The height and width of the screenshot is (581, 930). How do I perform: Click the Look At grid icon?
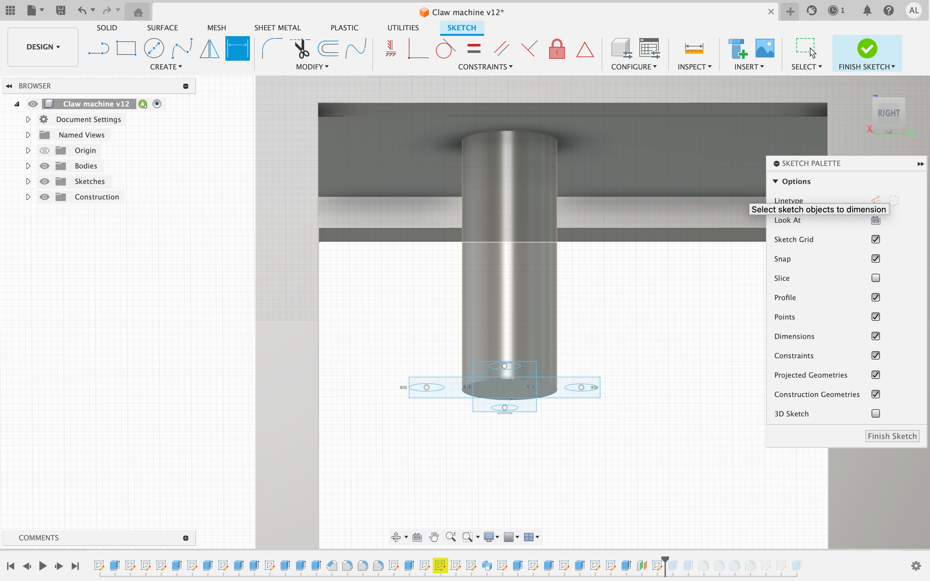click(x=876, y=219)
